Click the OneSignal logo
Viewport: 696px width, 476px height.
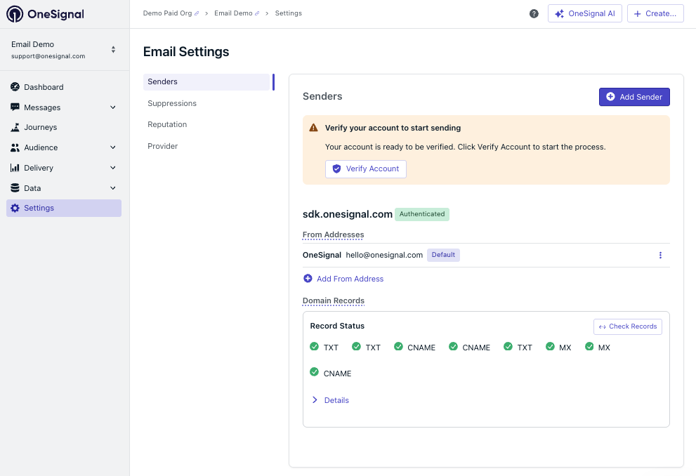click(45, 14)
